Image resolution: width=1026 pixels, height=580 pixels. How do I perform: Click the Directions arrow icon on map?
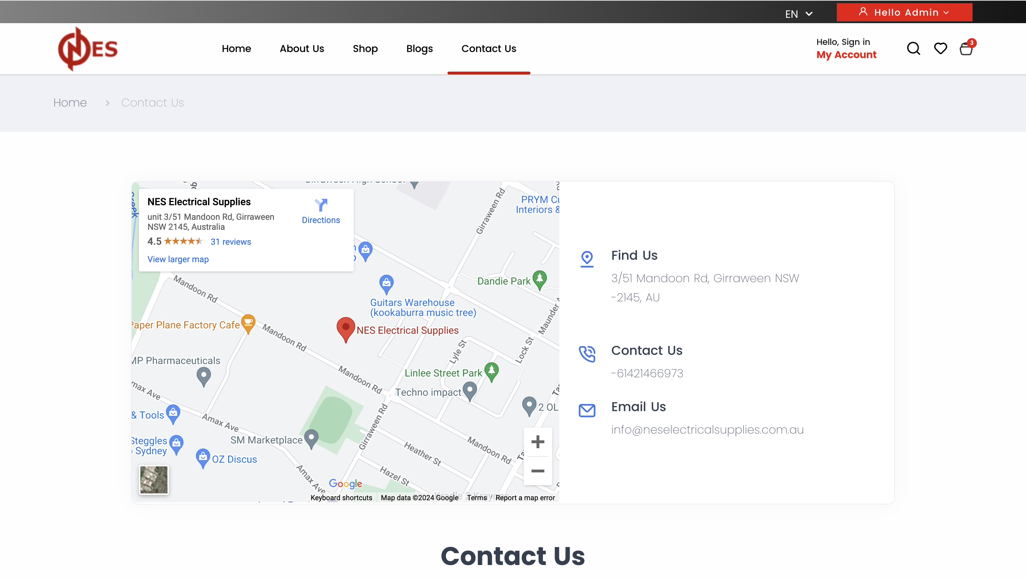pyautogui.click(x=321, y=205)
